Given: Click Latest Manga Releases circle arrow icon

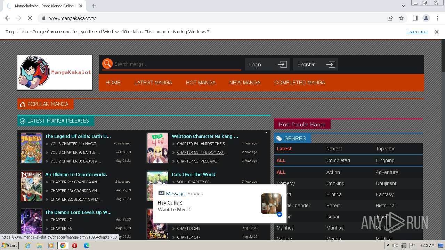Looking at the screenshot, I should [x=23, y=121].
